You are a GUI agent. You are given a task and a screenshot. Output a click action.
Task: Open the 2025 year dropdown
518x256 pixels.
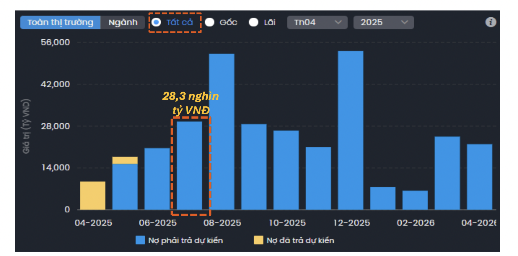tap(383, 22)
